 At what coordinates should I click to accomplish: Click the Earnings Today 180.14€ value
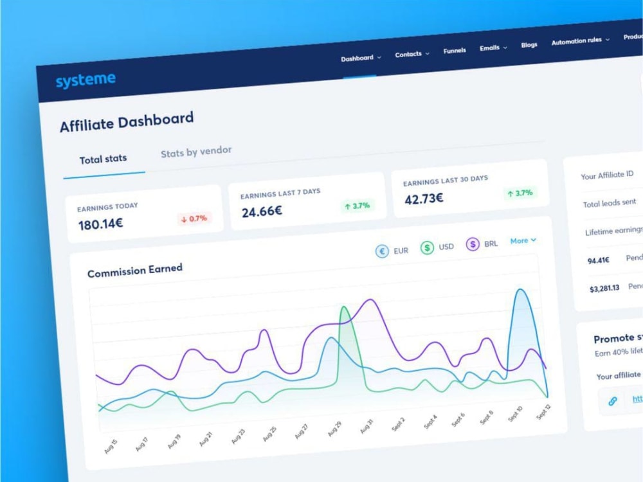(x=100, y=224)
